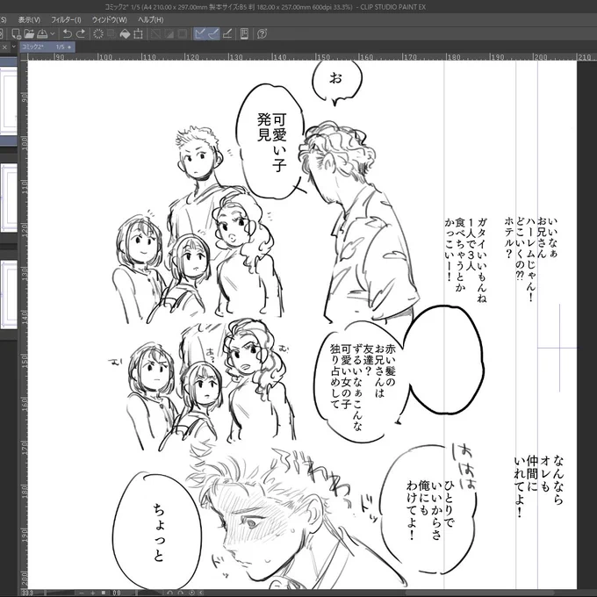Click the zoom out minus button
This screenshot has width=597, height=597.
pyautogui.click(x=82, y=593)
